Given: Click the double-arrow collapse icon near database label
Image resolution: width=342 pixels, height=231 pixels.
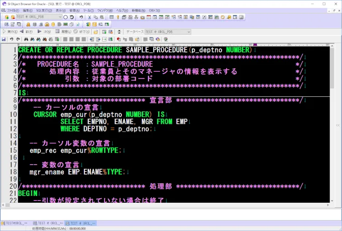Looking at the screenshot, I should click(119, 32).
